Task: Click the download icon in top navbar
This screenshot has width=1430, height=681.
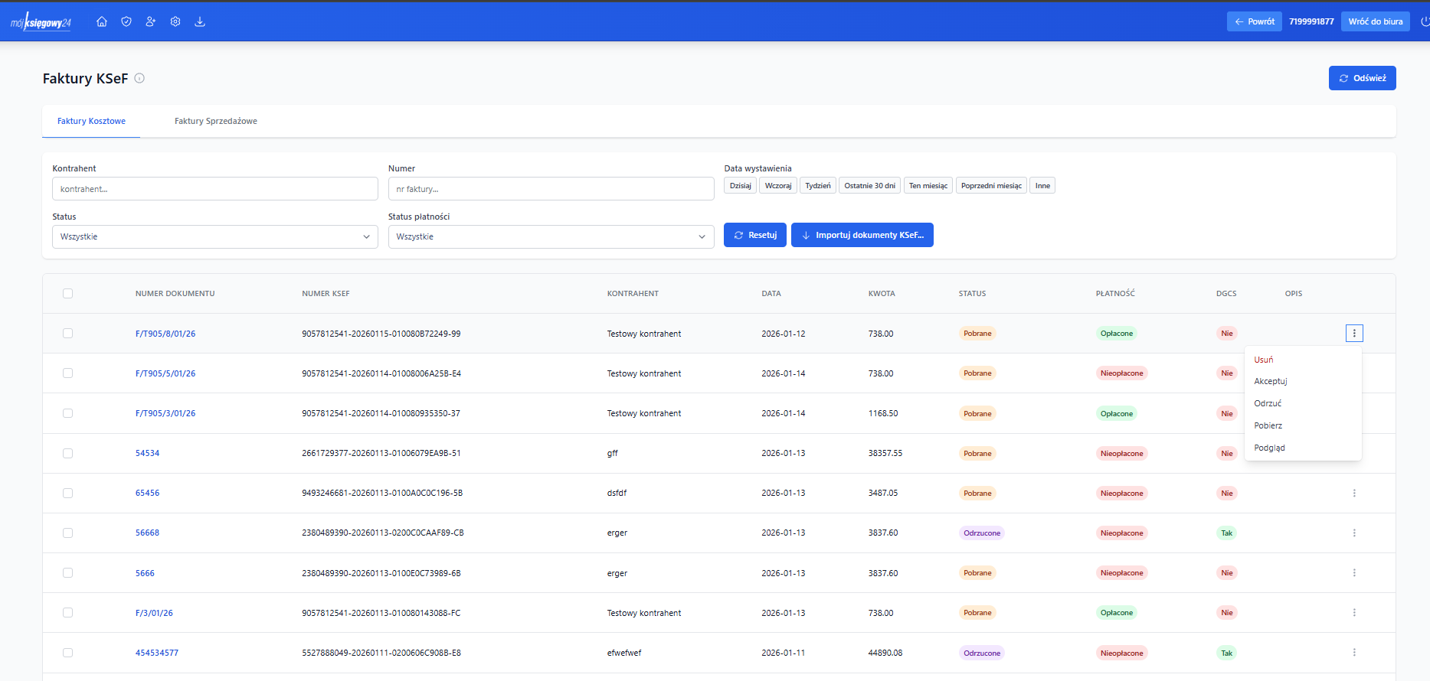Action: coord(200,21)
